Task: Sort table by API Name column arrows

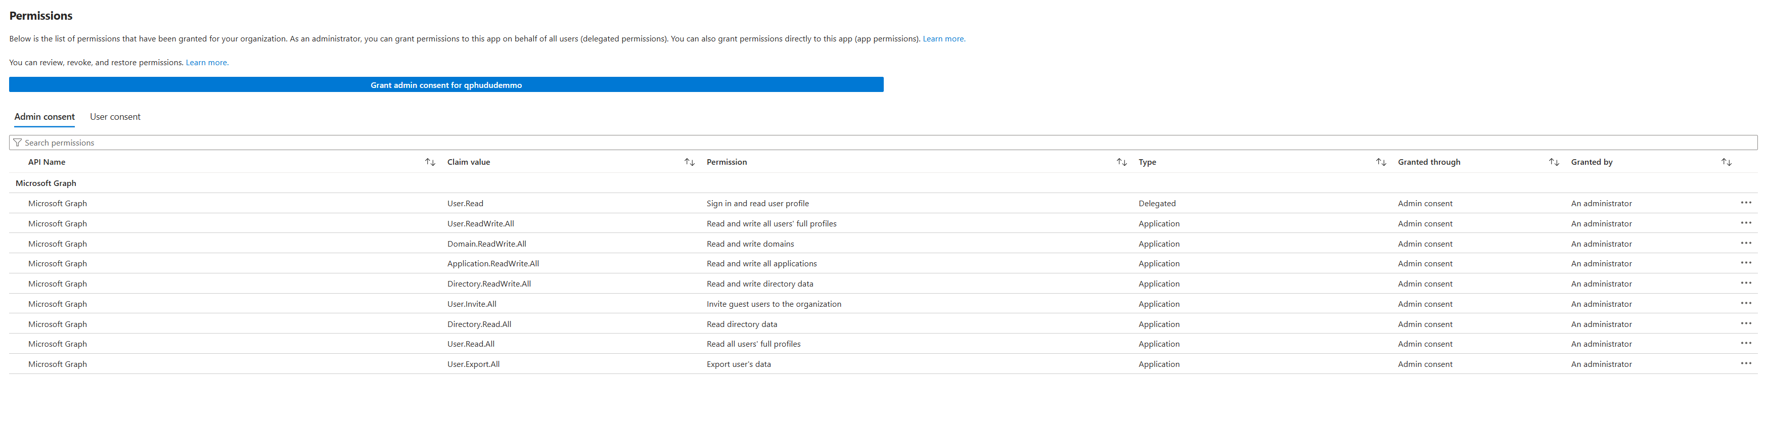Action: pos(430,163)
